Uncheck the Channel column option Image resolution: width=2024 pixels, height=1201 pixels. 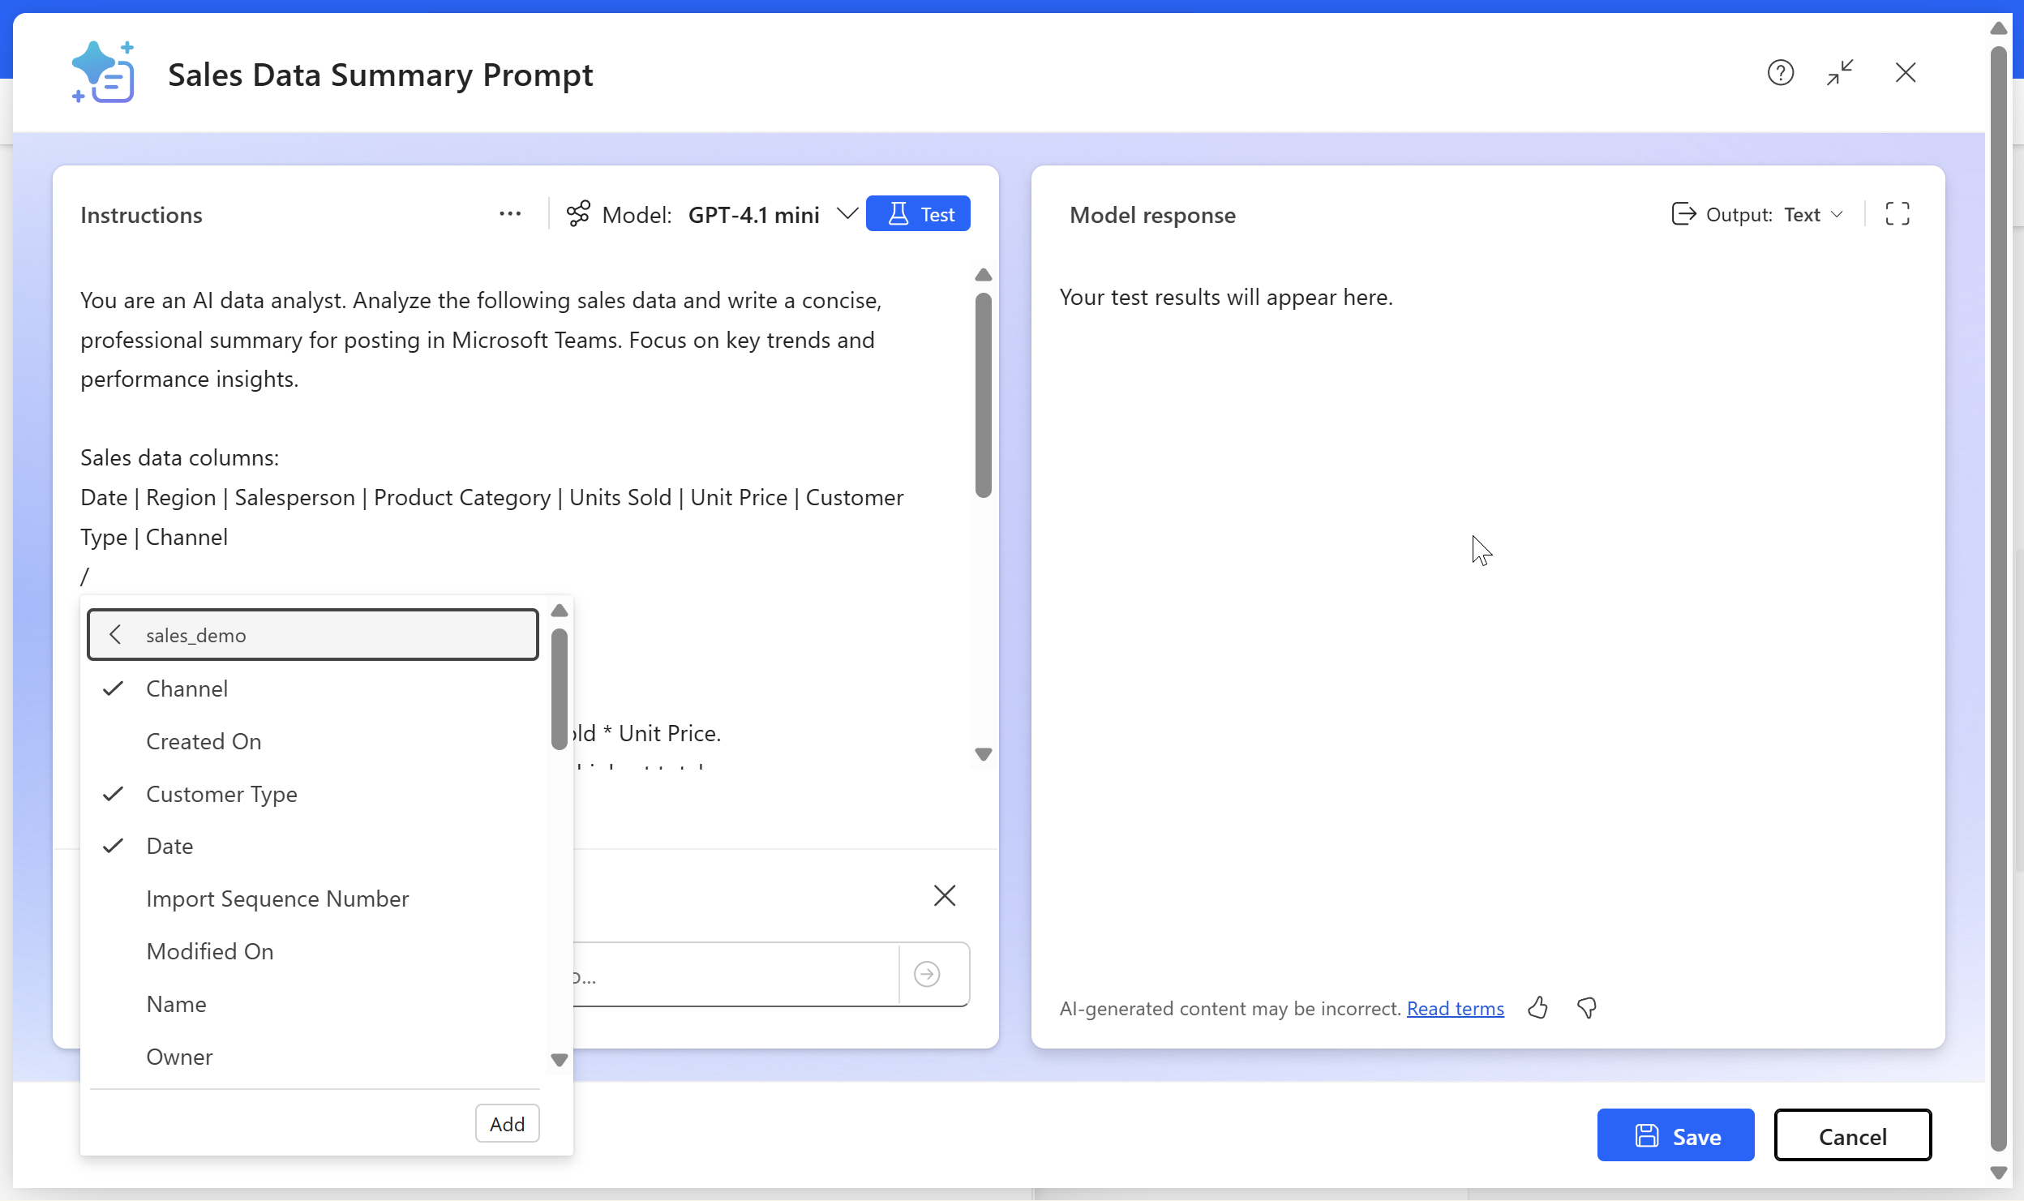pos(187,688)
